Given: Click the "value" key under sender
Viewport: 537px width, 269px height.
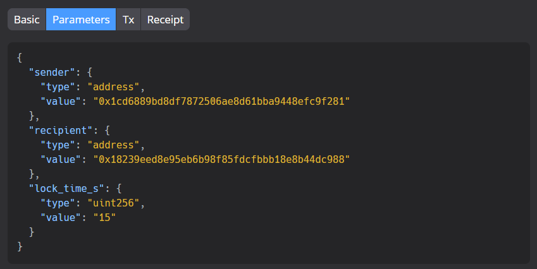Looking at the screenshot, I should point(61,101).
